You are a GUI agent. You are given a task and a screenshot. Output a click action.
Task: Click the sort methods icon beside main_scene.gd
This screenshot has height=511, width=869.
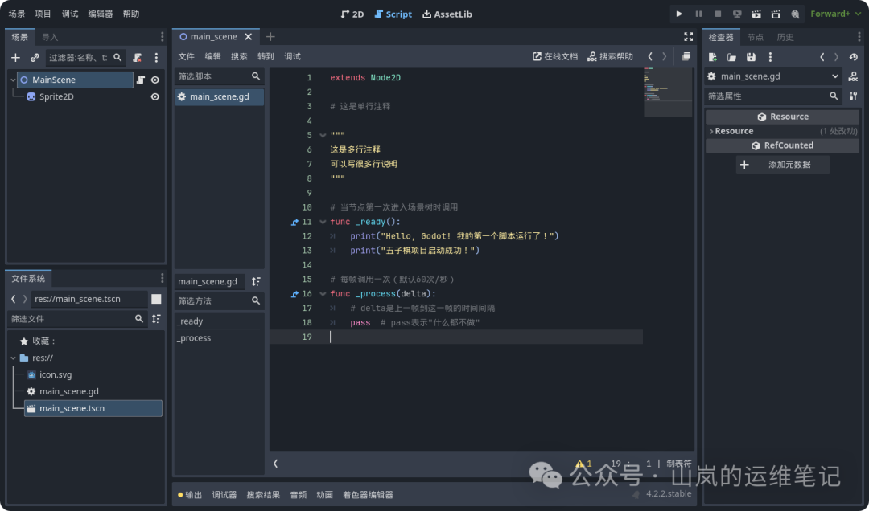tap(256, 282)
